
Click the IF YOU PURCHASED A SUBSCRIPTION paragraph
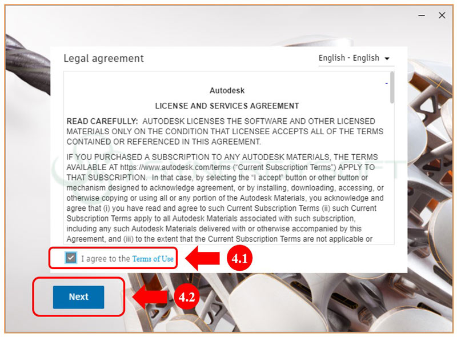[x=225, y=198]
